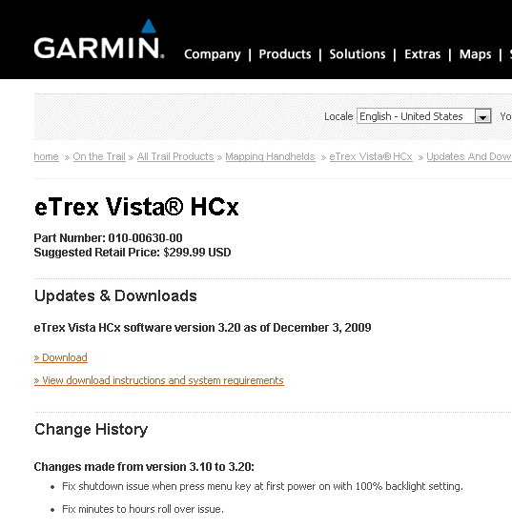This screenshot has width=512, height=529.
Task: Click Suggested Retail Price $299.99 USD
Action: 133,253
